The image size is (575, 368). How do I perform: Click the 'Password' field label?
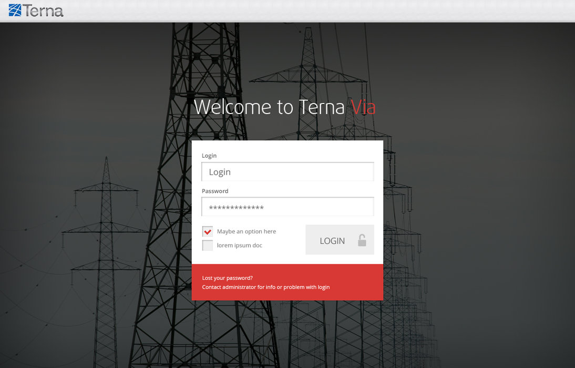point(215,191)
